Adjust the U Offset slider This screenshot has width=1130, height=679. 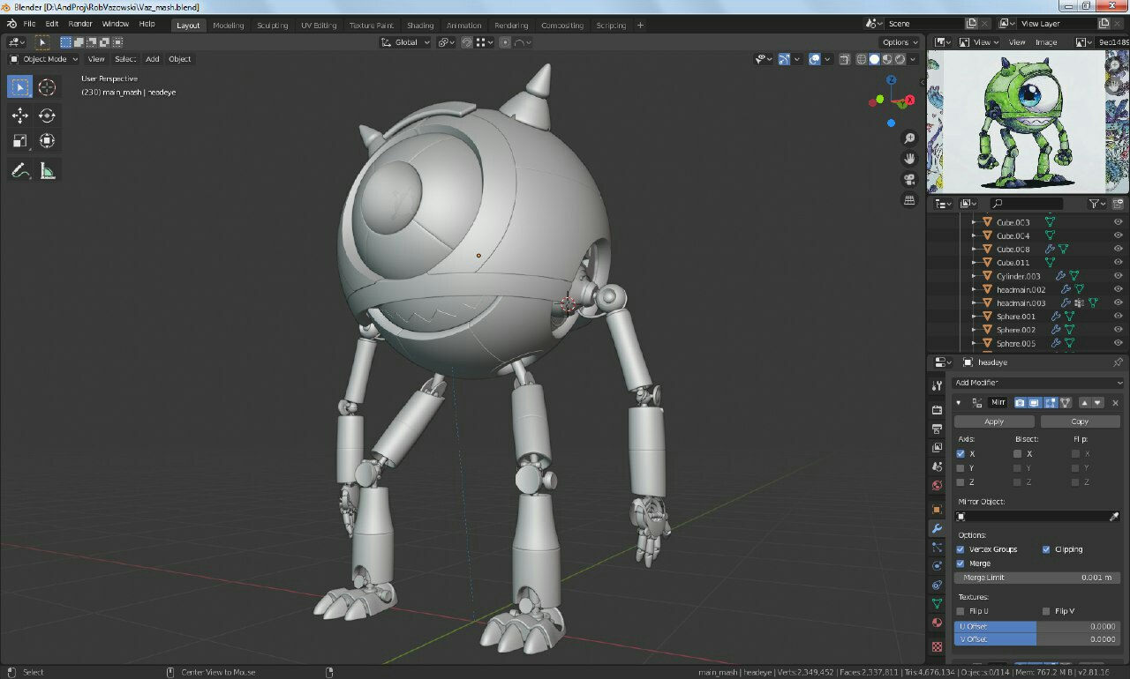click(1037, 627)
